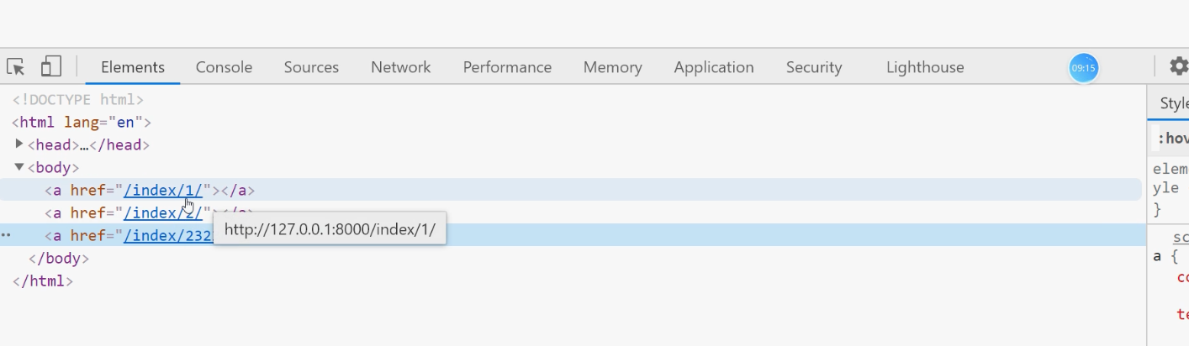Open the Sources tab
Image resolution: width=1189 pixels, height=346 pixels.
[x=311, y=67]
